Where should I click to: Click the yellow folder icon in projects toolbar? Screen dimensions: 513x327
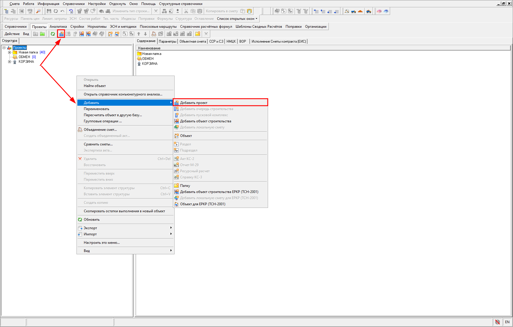tap(198, 34)
